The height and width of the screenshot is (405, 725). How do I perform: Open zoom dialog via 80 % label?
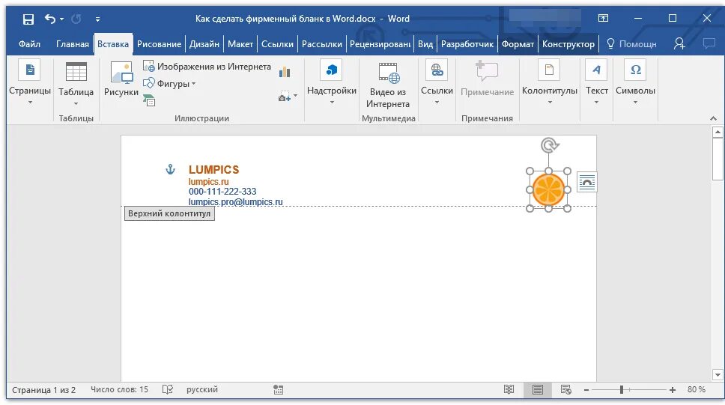pyautogui.click(x=697, y=390)
